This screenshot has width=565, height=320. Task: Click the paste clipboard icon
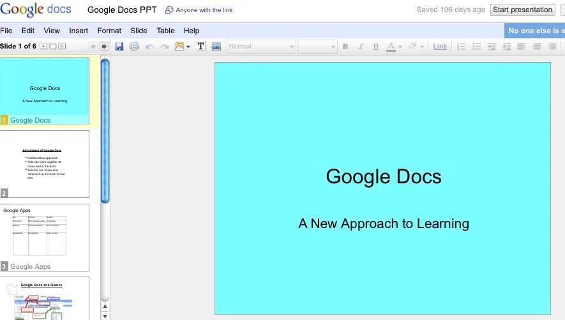179,46
